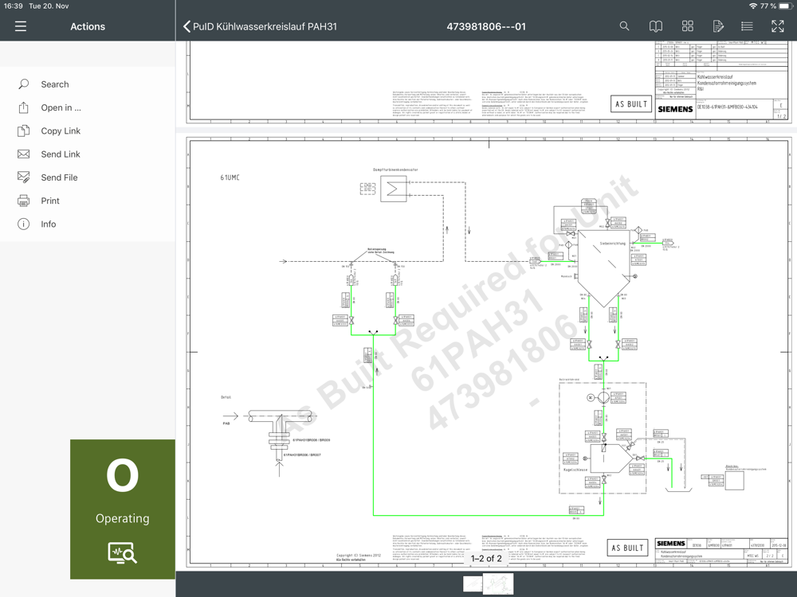Open the annotation edit tool
The image size is (797, 597).
click(x=718, y=26)
